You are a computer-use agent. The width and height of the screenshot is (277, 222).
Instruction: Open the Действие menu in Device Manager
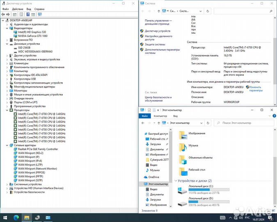(x=17, y=9)
